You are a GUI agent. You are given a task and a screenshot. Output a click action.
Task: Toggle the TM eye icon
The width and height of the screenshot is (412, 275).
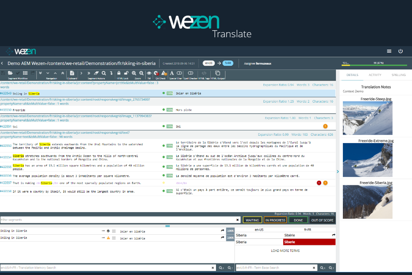(149, 73)
